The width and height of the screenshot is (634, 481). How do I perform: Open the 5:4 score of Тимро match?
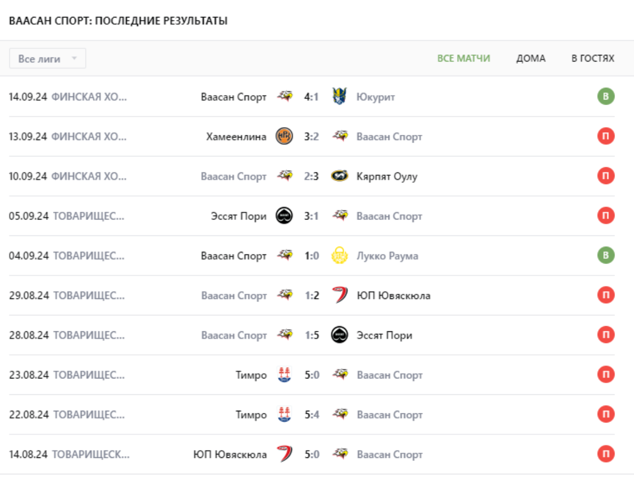pos(312,415)
